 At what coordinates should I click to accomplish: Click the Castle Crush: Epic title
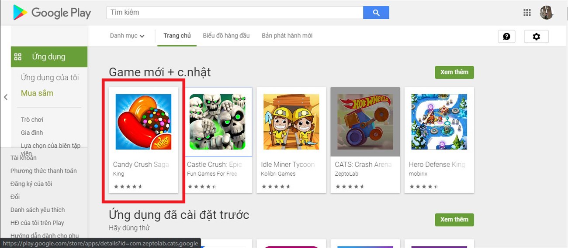click(215, 164)
